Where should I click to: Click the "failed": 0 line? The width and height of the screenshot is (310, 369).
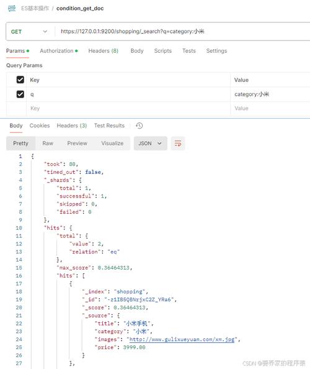pyautogui.click(x=74, y=212)
